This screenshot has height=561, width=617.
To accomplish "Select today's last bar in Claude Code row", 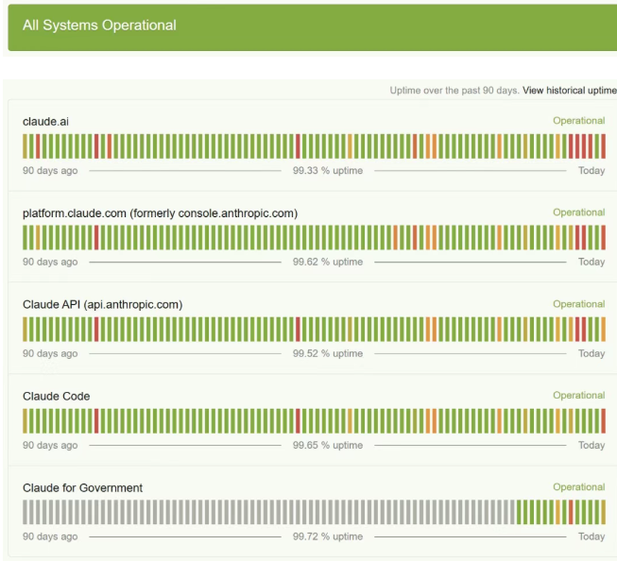I will (603, 421).
